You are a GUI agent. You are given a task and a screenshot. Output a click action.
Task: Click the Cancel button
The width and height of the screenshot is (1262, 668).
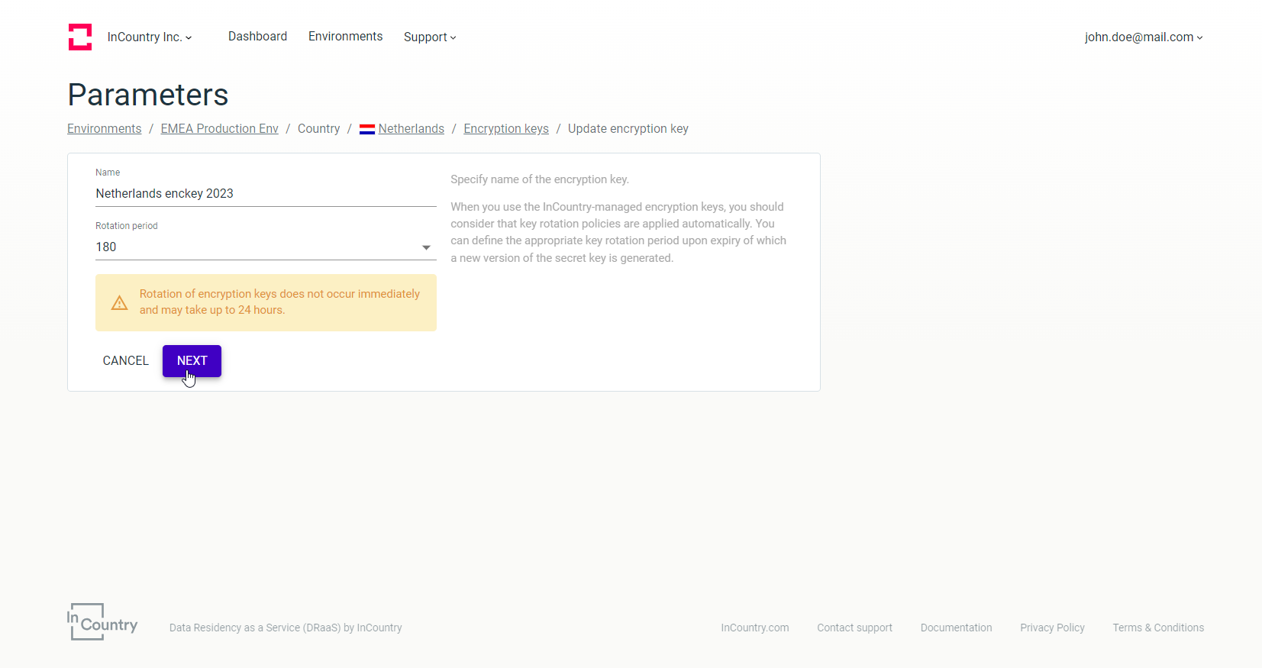point(126,360)
